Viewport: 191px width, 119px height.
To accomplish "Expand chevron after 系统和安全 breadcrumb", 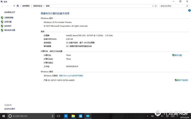I will tap(44, 6).
